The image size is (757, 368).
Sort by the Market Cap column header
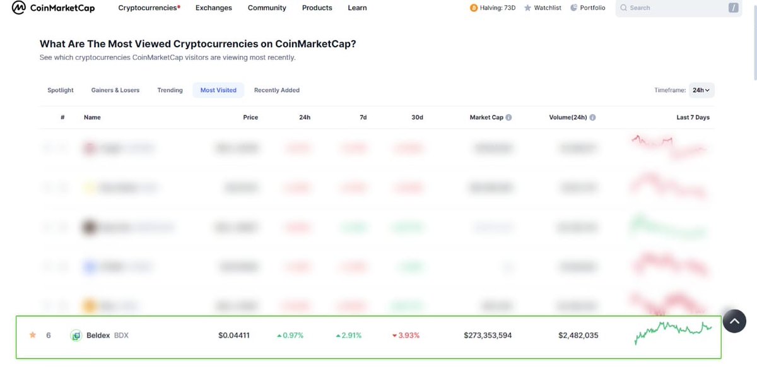pos(486,117)
